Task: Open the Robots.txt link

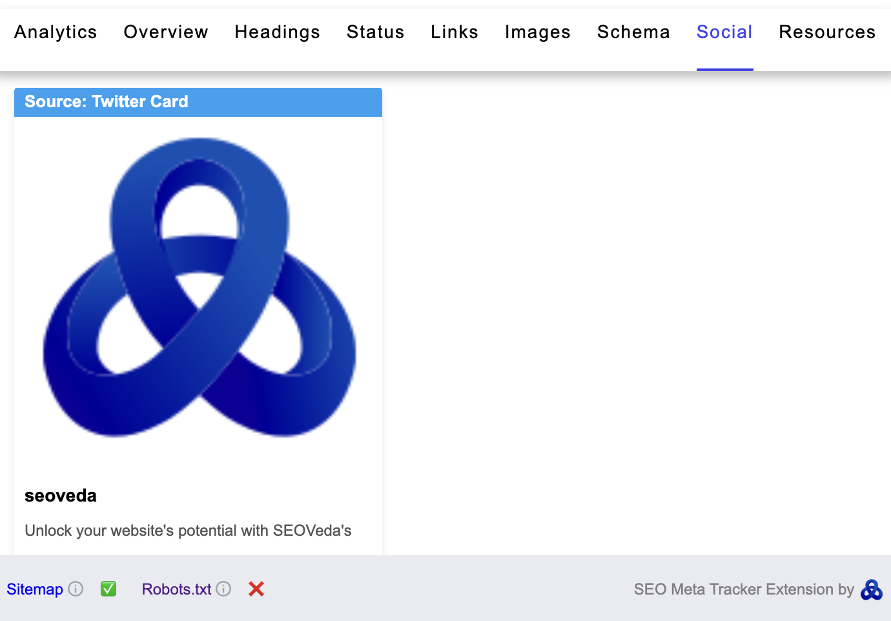Action: pos(176,589)
